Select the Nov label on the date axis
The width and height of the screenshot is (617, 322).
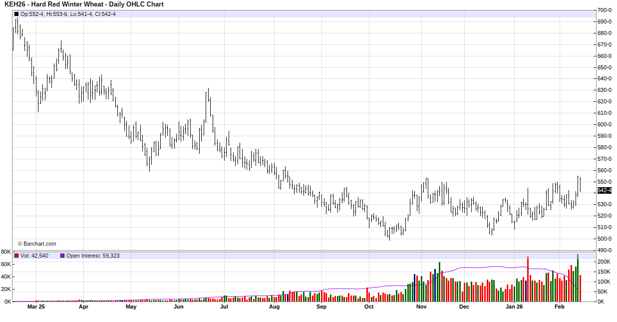(x=422, y=307)
